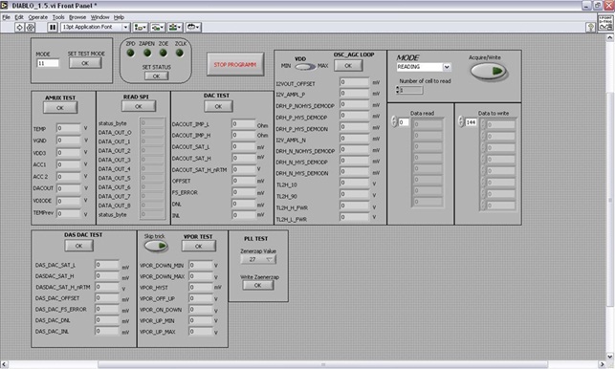Click the FS_ERROR value field

point(244,192)
